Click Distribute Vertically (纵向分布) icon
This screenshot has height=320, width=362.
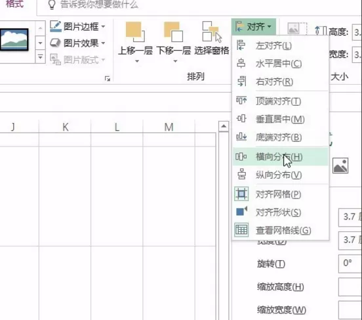[x=241, y=175]
